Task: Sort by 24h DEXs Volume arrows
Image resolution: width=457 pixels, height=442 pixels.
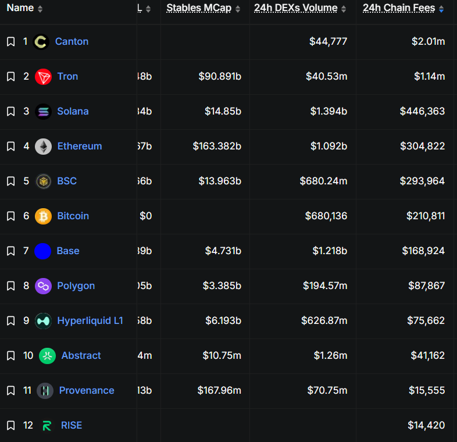Action: tap(344, 9)
